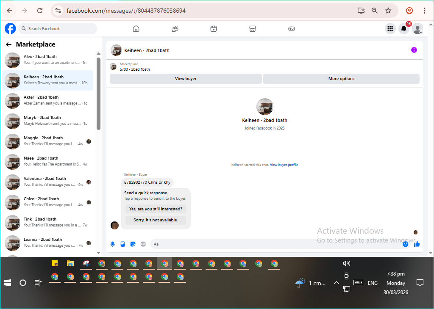The image size is (434, 309).
Task: Click the back arrow beside Marketplace heading
Action: click(x=9, y=44)
